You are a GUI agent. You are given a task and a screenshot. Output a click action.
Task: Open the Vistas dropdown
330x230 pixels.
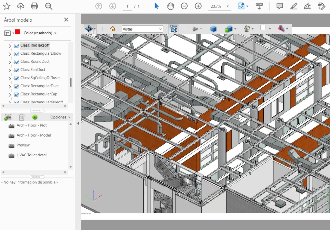tap(142, 29)
